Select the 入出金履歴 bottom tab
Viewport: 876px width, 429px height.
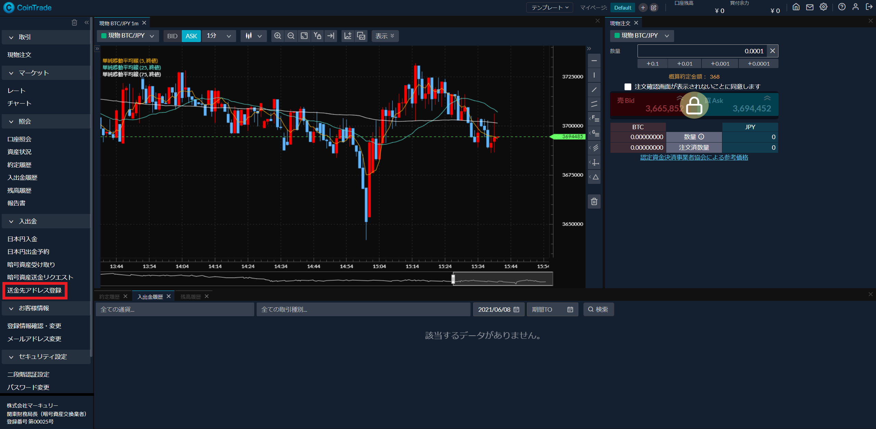(x=150, y=297)
